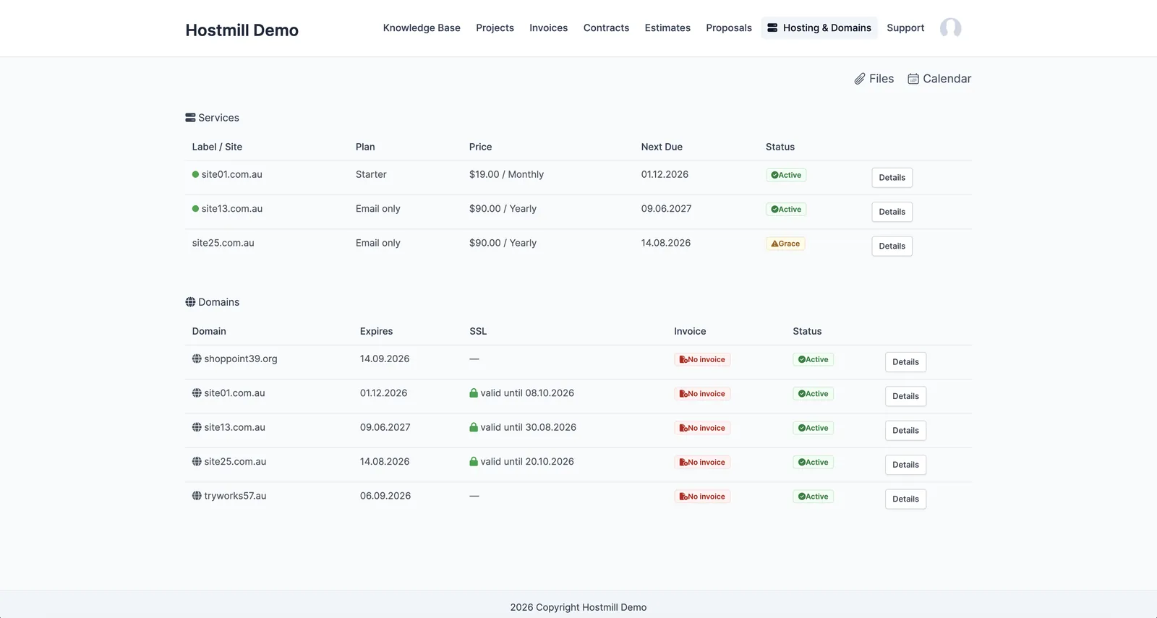
Task: Click the 2026 Copyright Hostmill Demo footer text
Action: click(578, 607)
